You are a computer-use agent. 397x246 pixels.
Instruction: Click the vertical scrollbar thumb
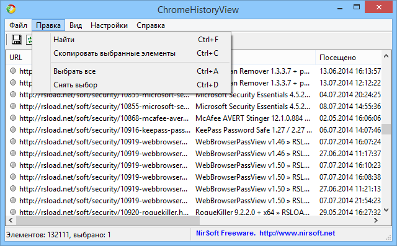[x=386, y=129]
